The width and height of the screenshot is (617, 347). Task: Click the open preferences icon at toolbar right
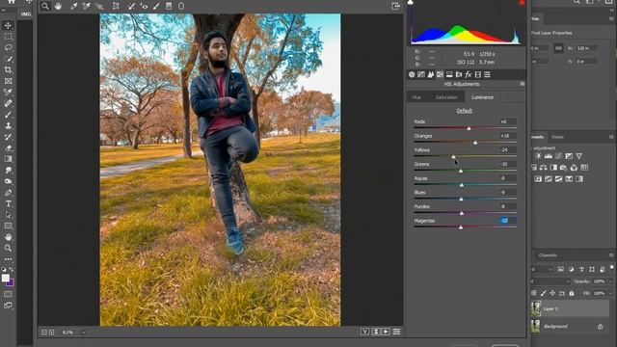tap(395, 6)
